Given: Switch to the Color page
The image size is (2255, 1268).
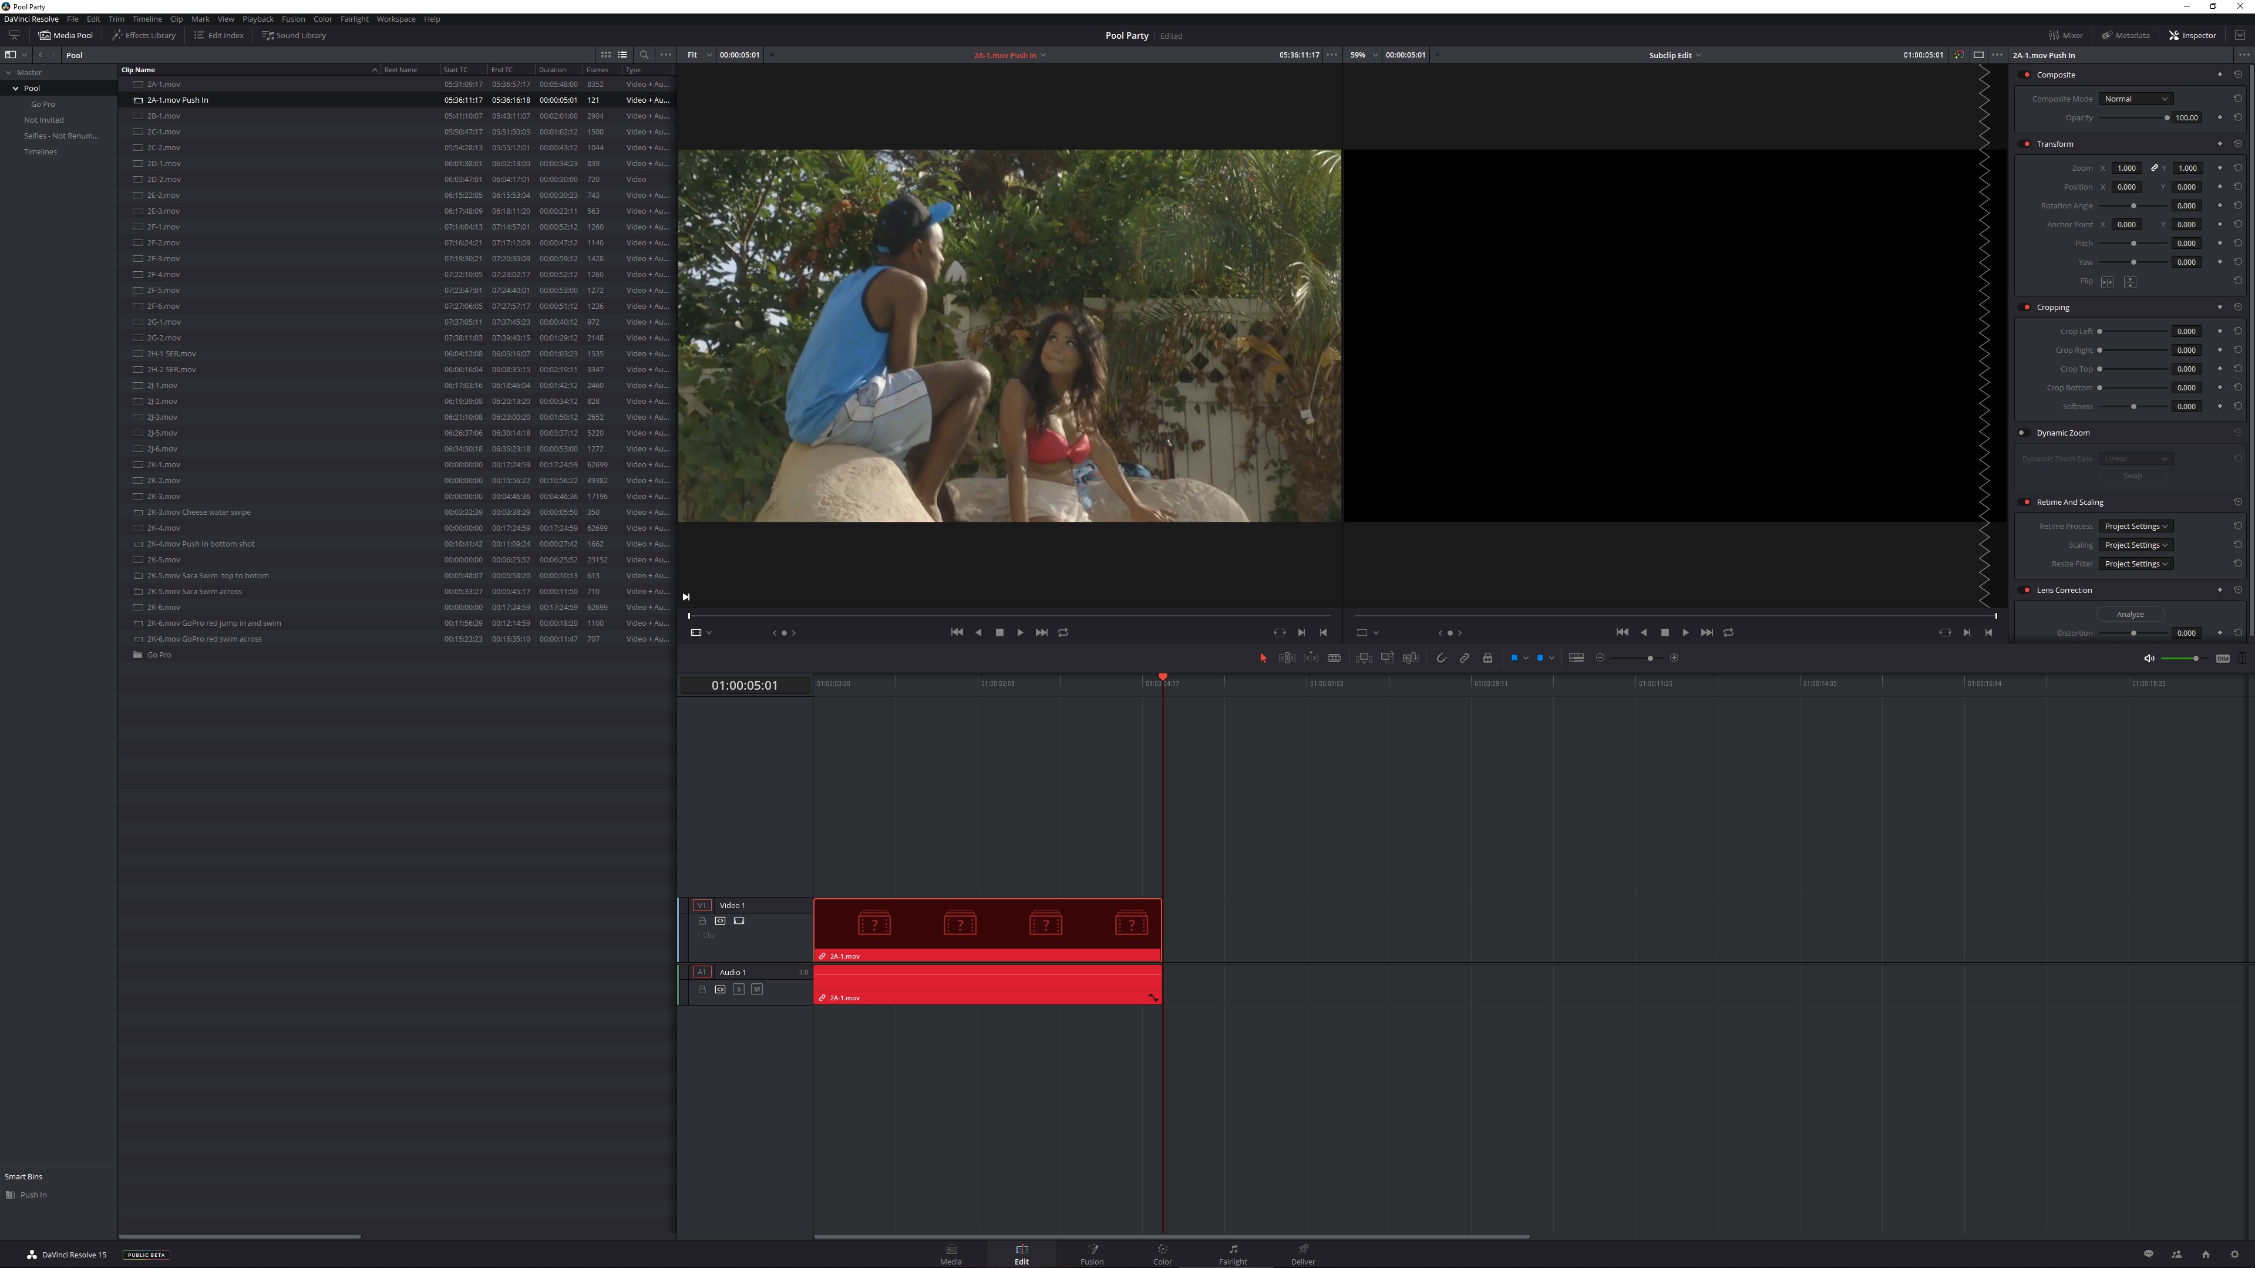Looking at the screenshot, I should coord(1163,1254).
